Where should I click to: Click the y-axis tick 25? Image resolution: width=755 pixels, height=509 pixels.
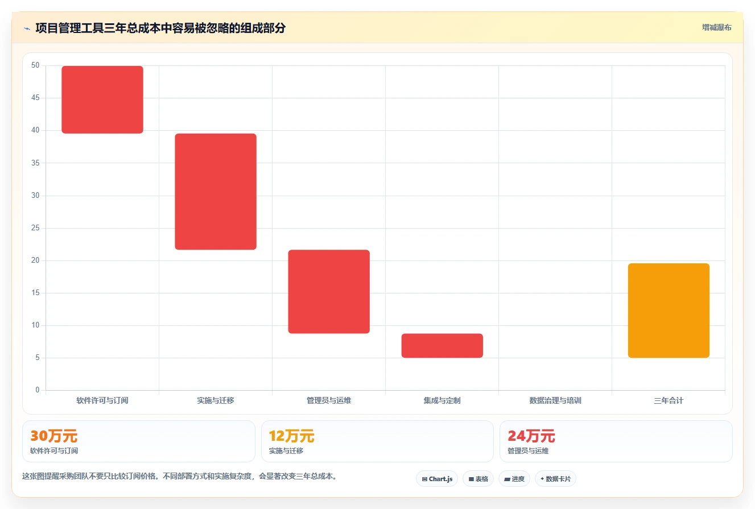click(35, 228)
